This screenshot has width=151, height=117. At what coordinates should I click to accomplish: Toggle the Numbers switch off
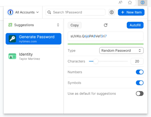pyautogui.click(x=140, y=72)
